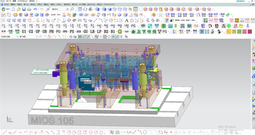Click the green spring icon
Screen dimensions: 255x135
(228, 15)
